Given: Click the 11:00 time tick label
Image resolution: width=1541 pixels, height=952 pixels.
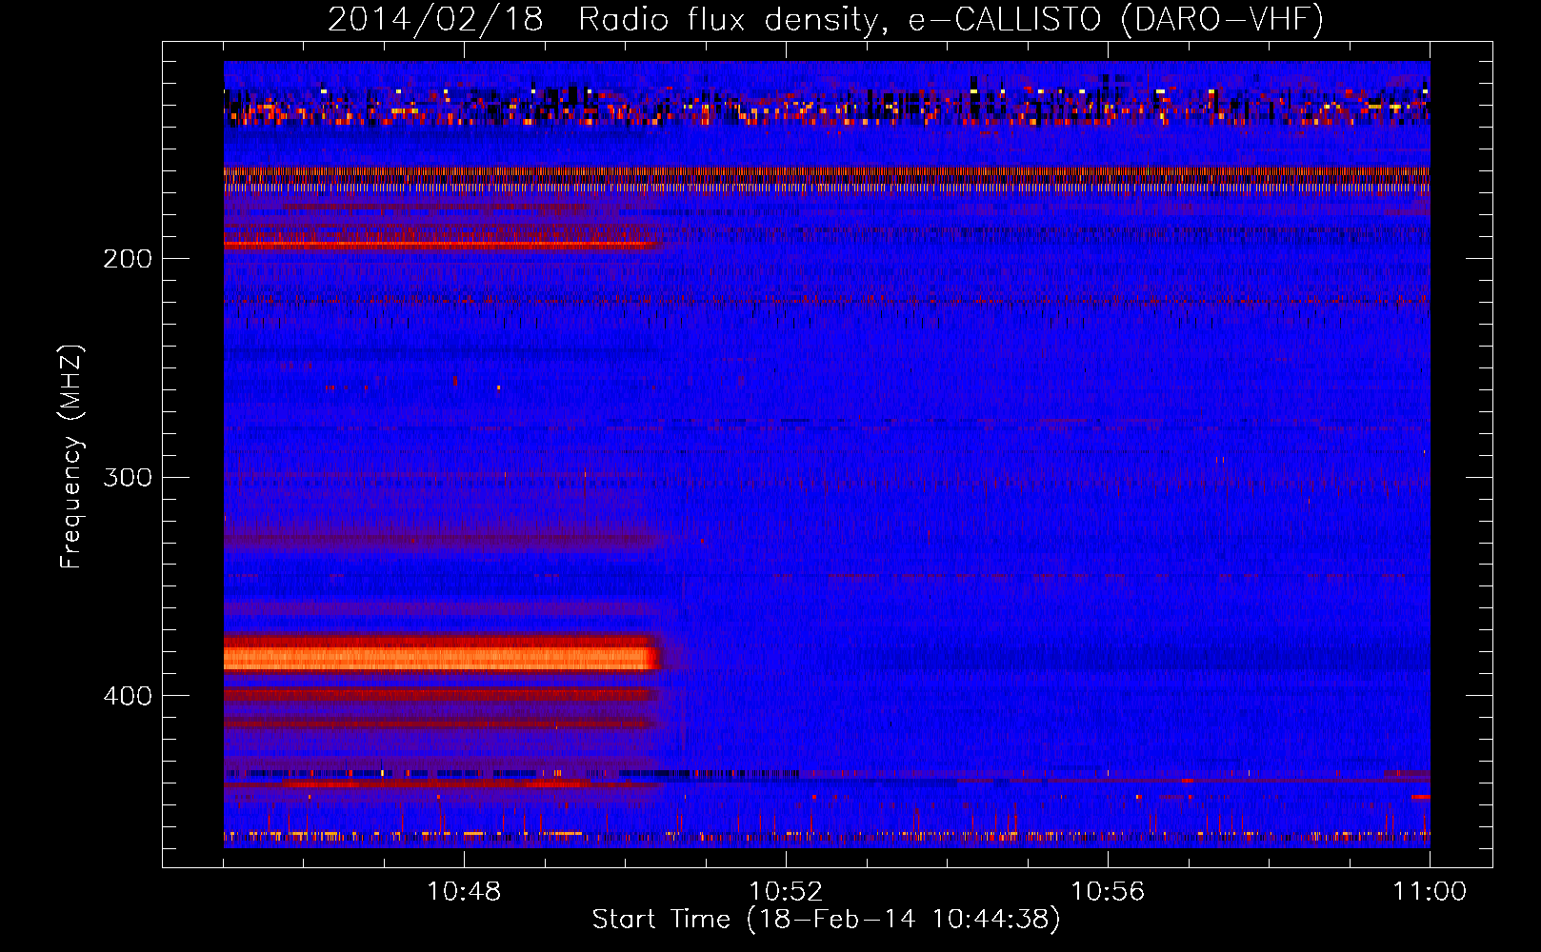Looking at the screenshot, I should click(1430, 892).
